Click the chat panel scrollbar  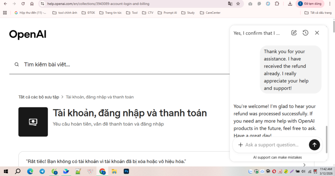tap(327, 139)
